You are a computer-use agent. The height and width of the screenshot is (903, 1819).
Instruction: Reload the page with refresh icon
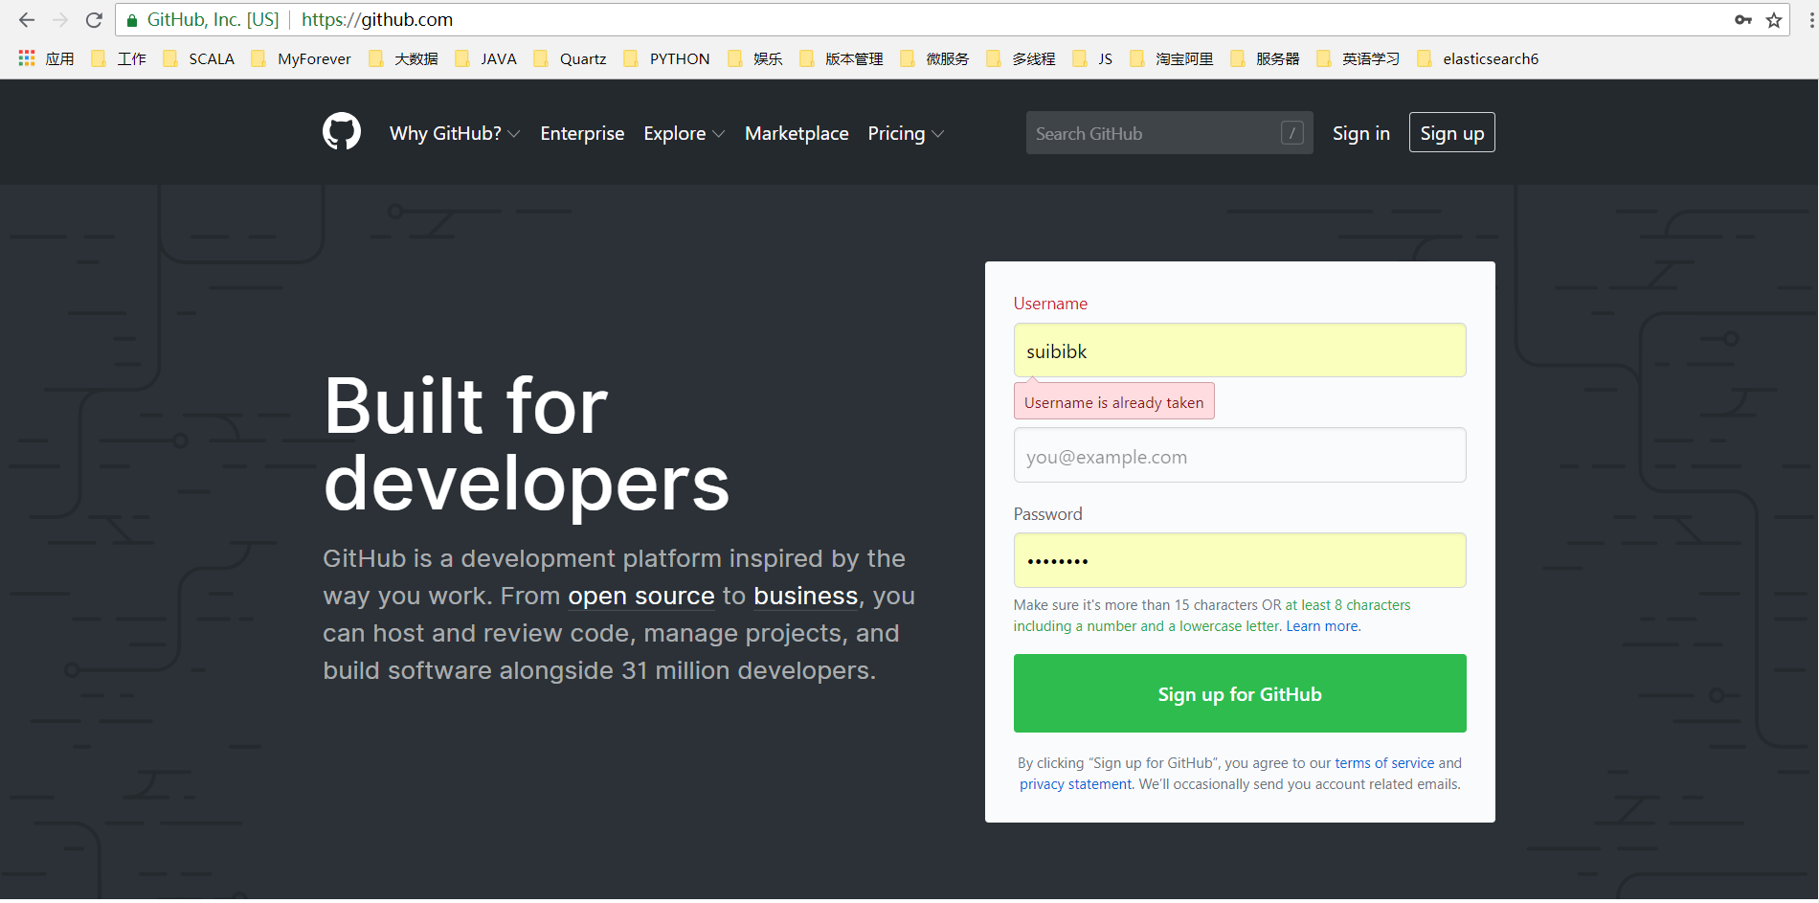[x=94, y=20]
